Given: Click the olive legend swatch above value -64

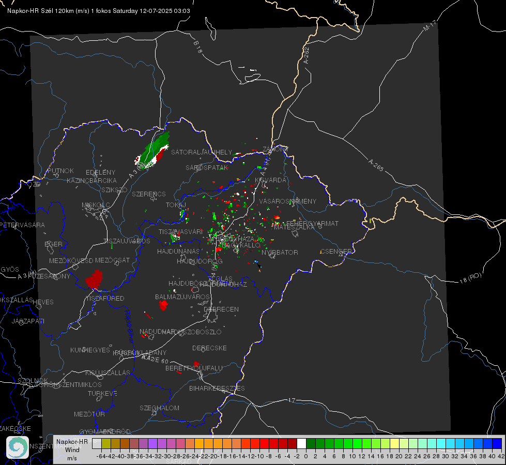Looking at the screenshot, I should 106,443.
